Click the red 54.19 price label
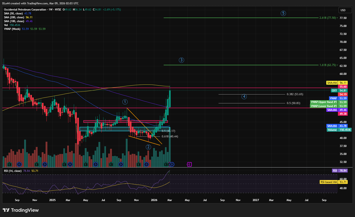355x217 pixels. [343, 94]
